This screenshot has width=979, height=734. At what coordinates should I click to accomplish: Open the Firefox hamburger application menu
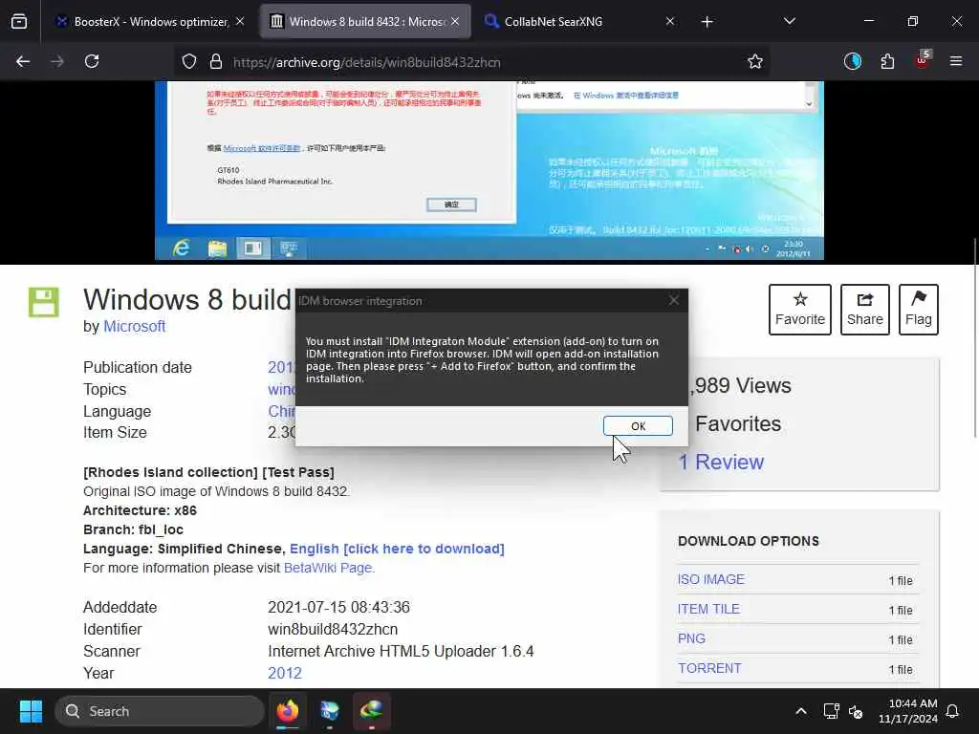[956, 61]
